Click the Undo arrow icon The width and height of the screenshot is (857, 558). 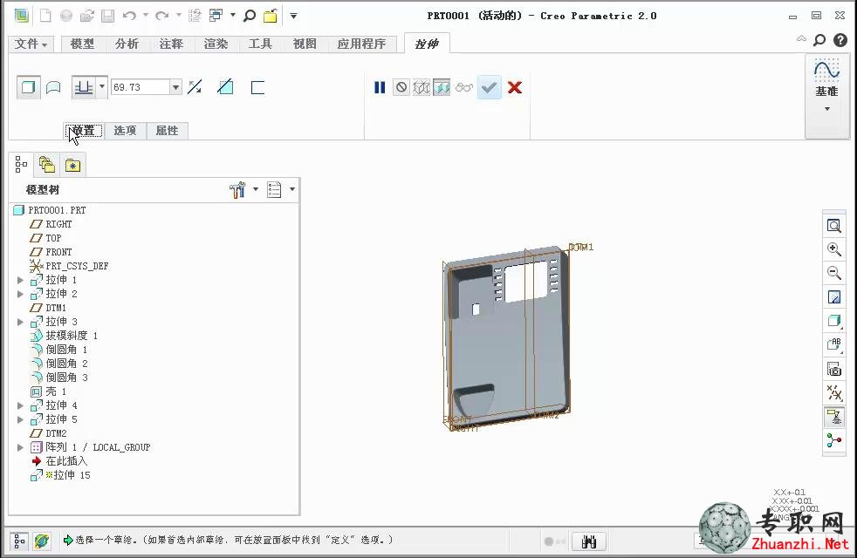click(x=129, y=16)
